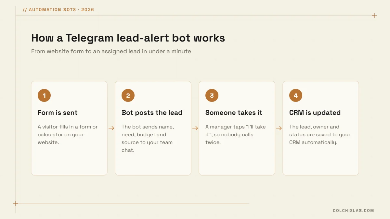Click the "Form is sent" card title

(x=58, y=113)
